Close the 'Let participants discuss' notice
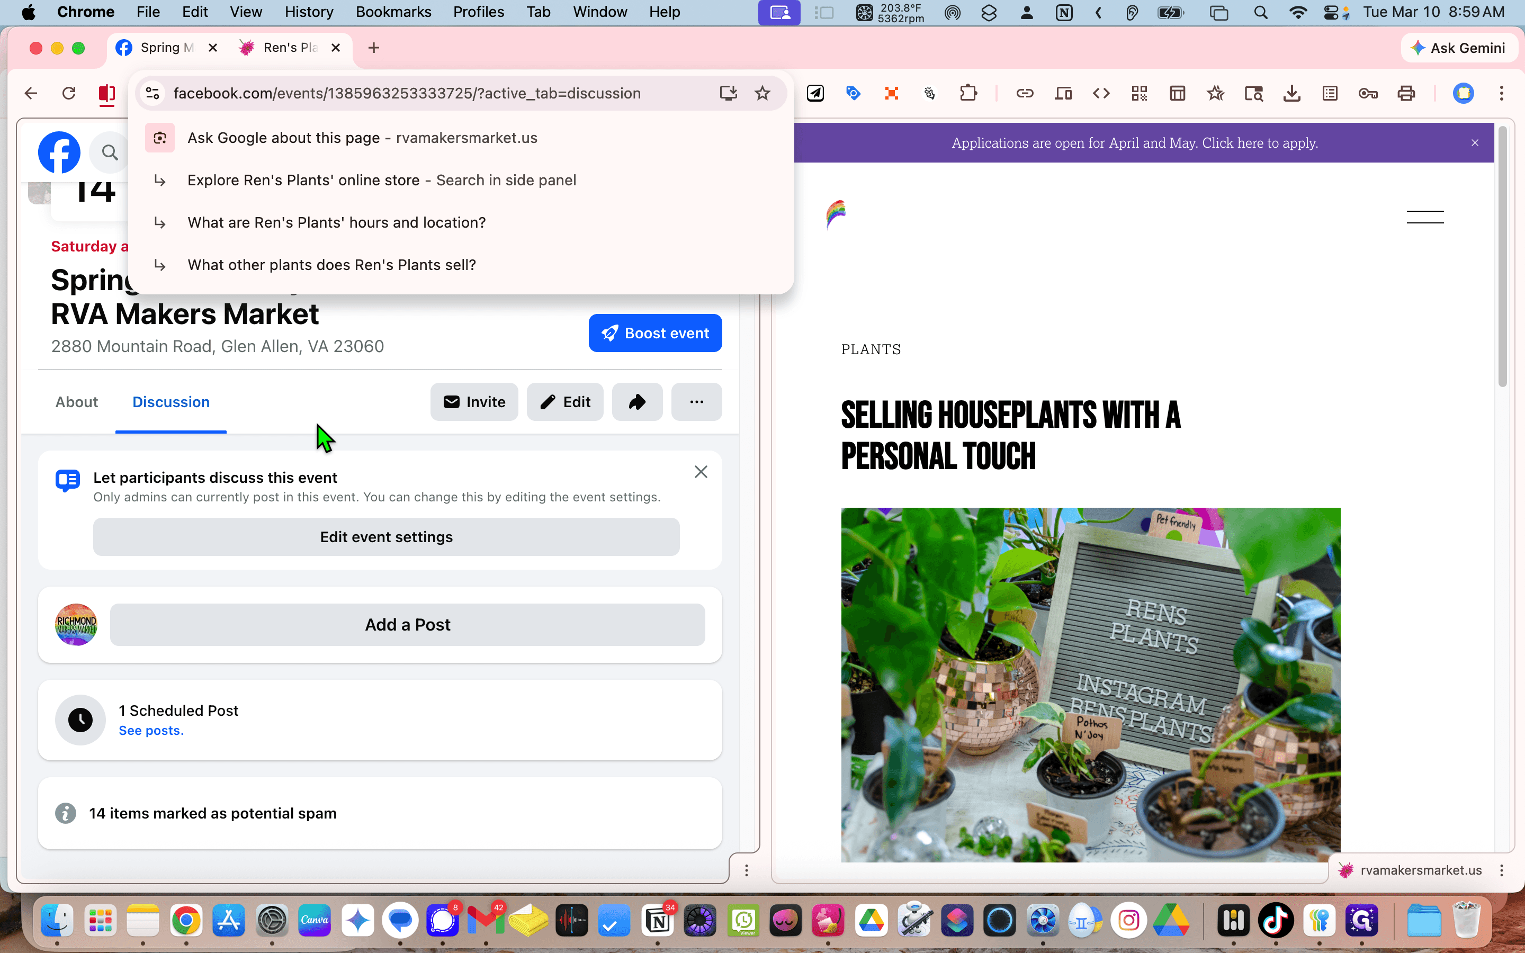The image size is (1525, 953). click(x=701, y=472)
